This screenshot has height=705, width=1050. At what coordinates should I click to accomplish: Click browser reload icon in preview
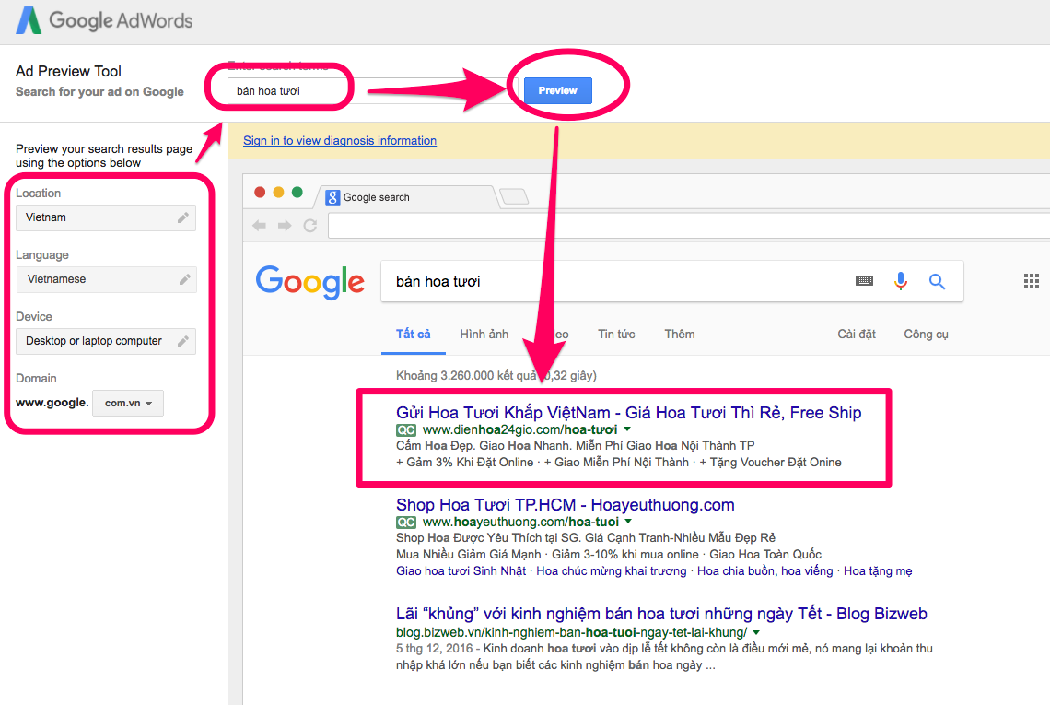[x=310, y=226]
